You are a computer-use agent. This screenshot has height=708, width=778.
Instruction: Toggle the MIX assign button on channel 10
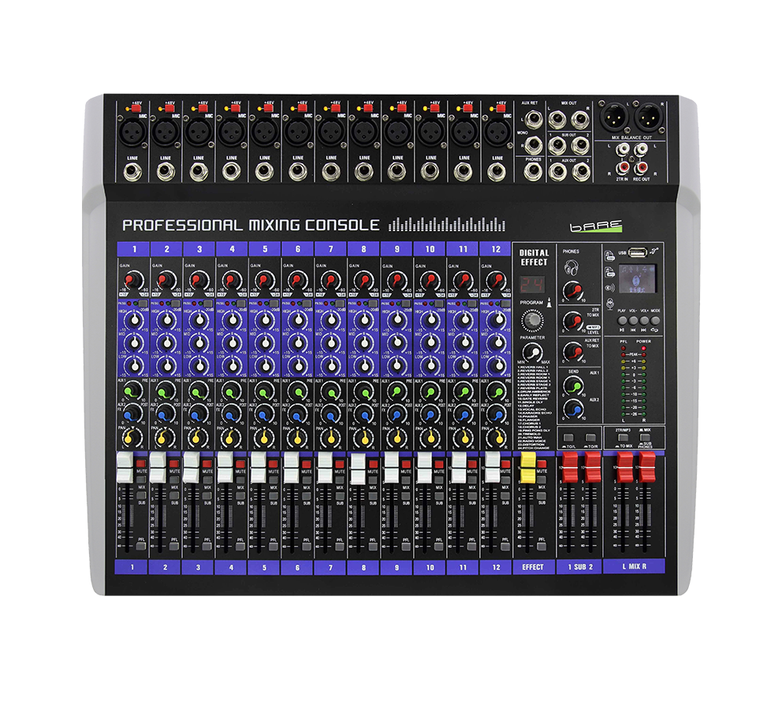439,480
